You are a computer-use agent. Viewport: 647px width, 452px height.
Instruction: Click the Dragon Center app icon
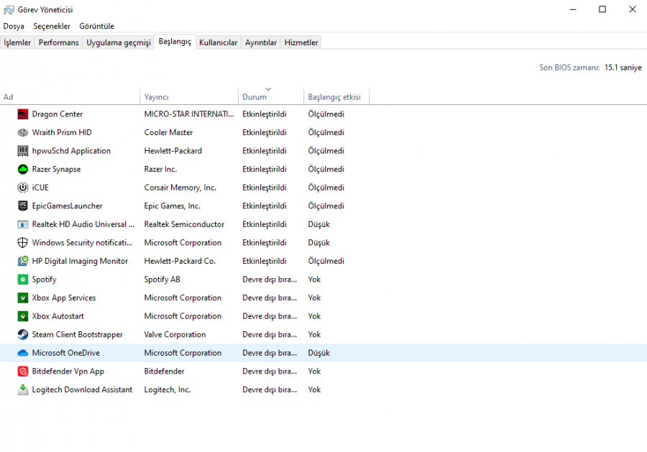[22, 114]
